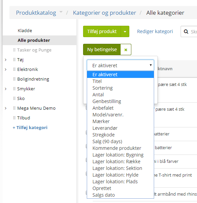Click drag handle beside Mega Menu Demo
Image resolution: width=197 pixels, height=203 pixels.
(14, 108)
